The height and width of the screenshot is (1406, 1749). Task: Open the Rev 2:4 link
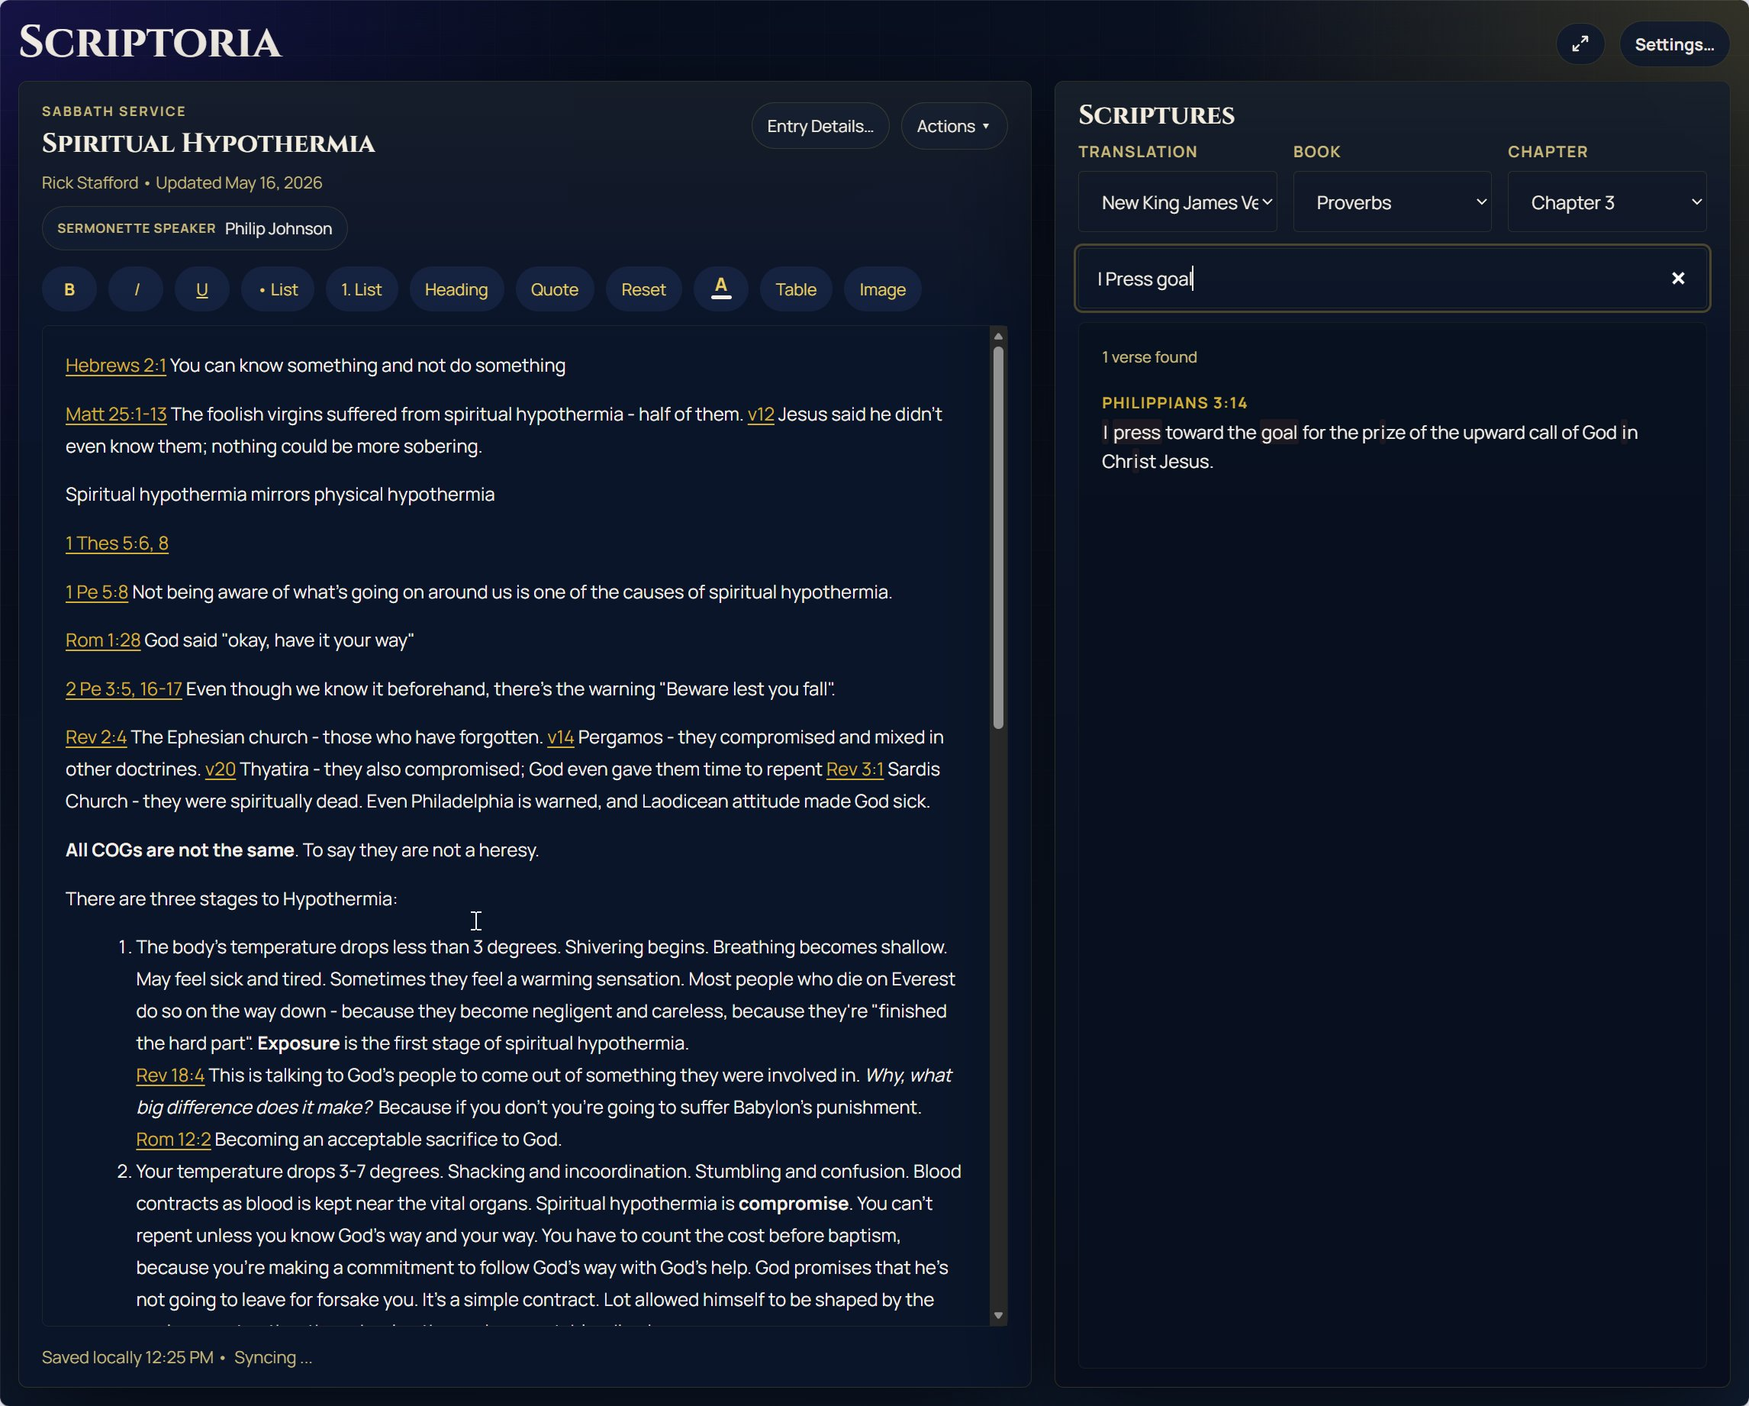pos(95,737)
